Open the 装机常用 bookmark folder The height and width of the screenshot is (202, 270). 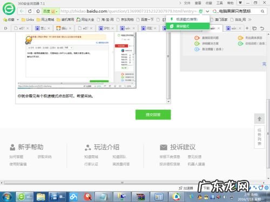click(65, 19)
